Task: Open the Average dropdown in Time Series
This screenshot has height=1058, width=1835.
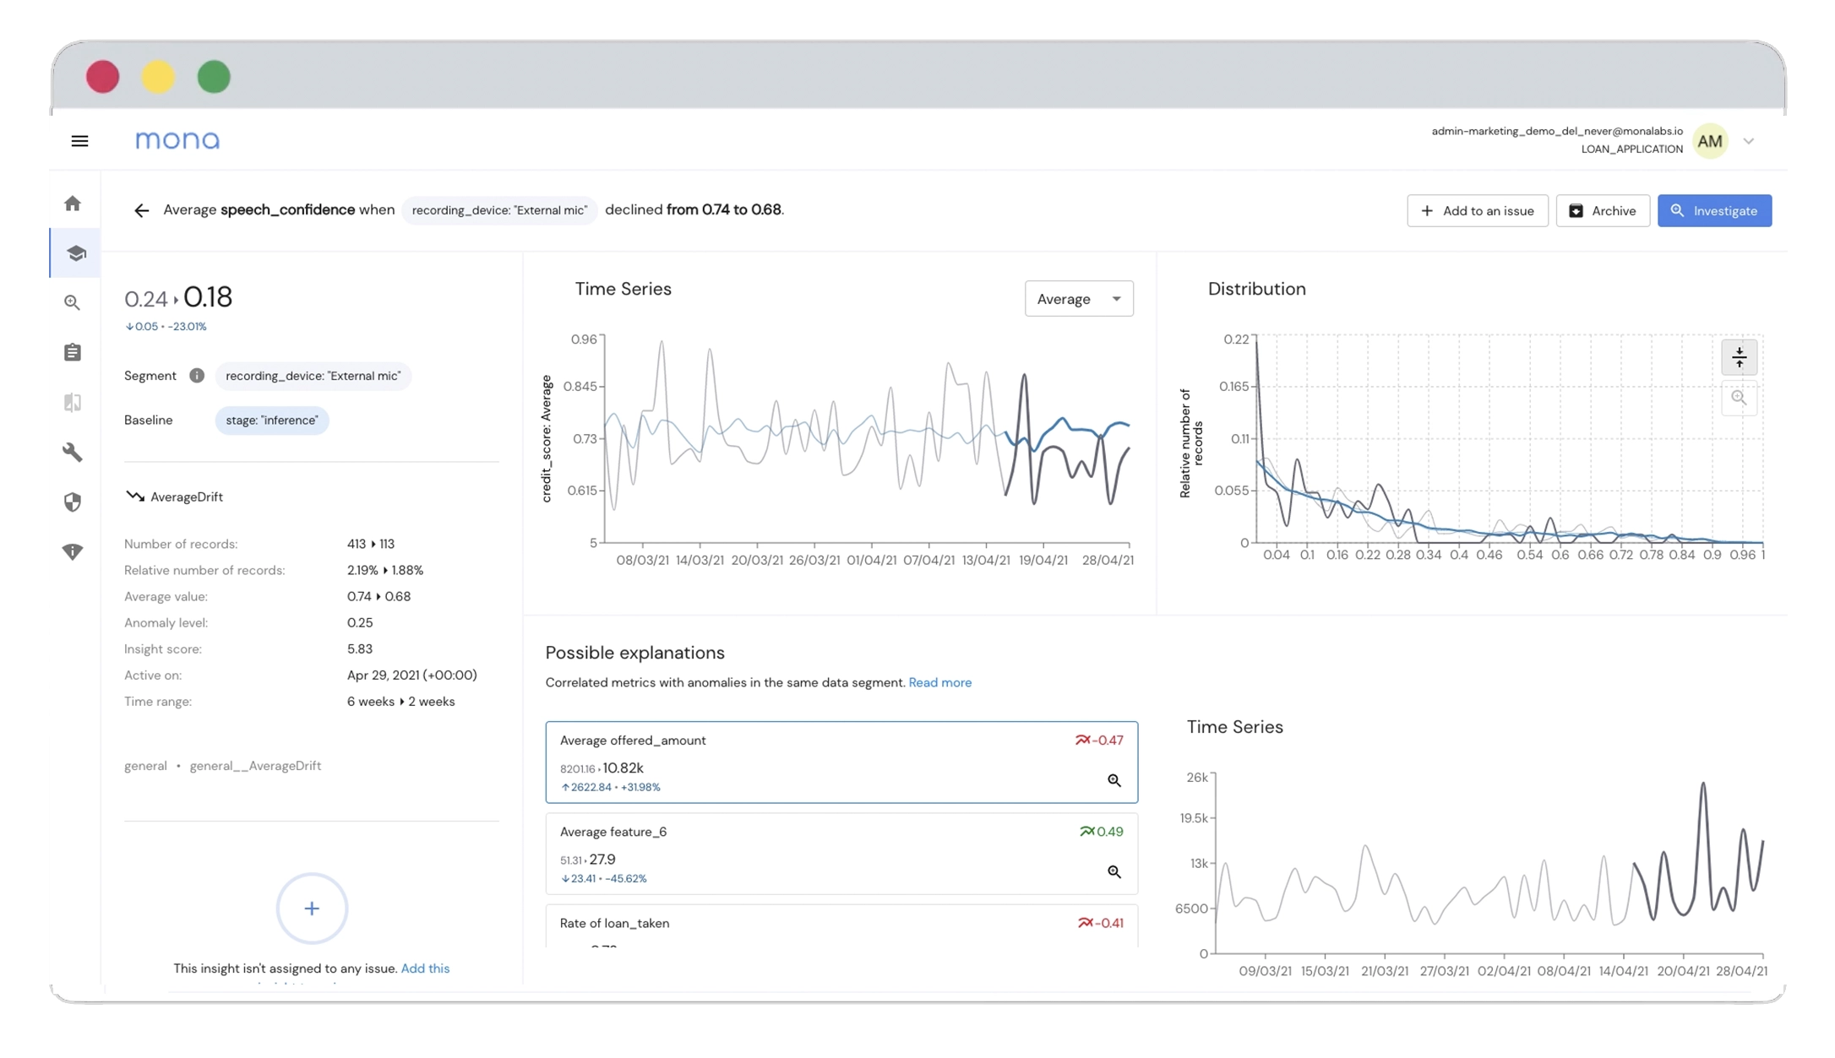Action: pyautogui.click(x=1076, y=299)
